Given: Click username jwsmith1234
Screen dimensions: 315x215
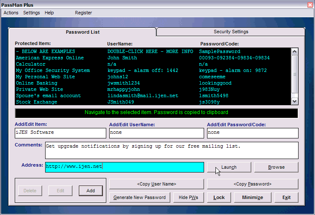Looking at the screenshot, I should coord(124,83).
